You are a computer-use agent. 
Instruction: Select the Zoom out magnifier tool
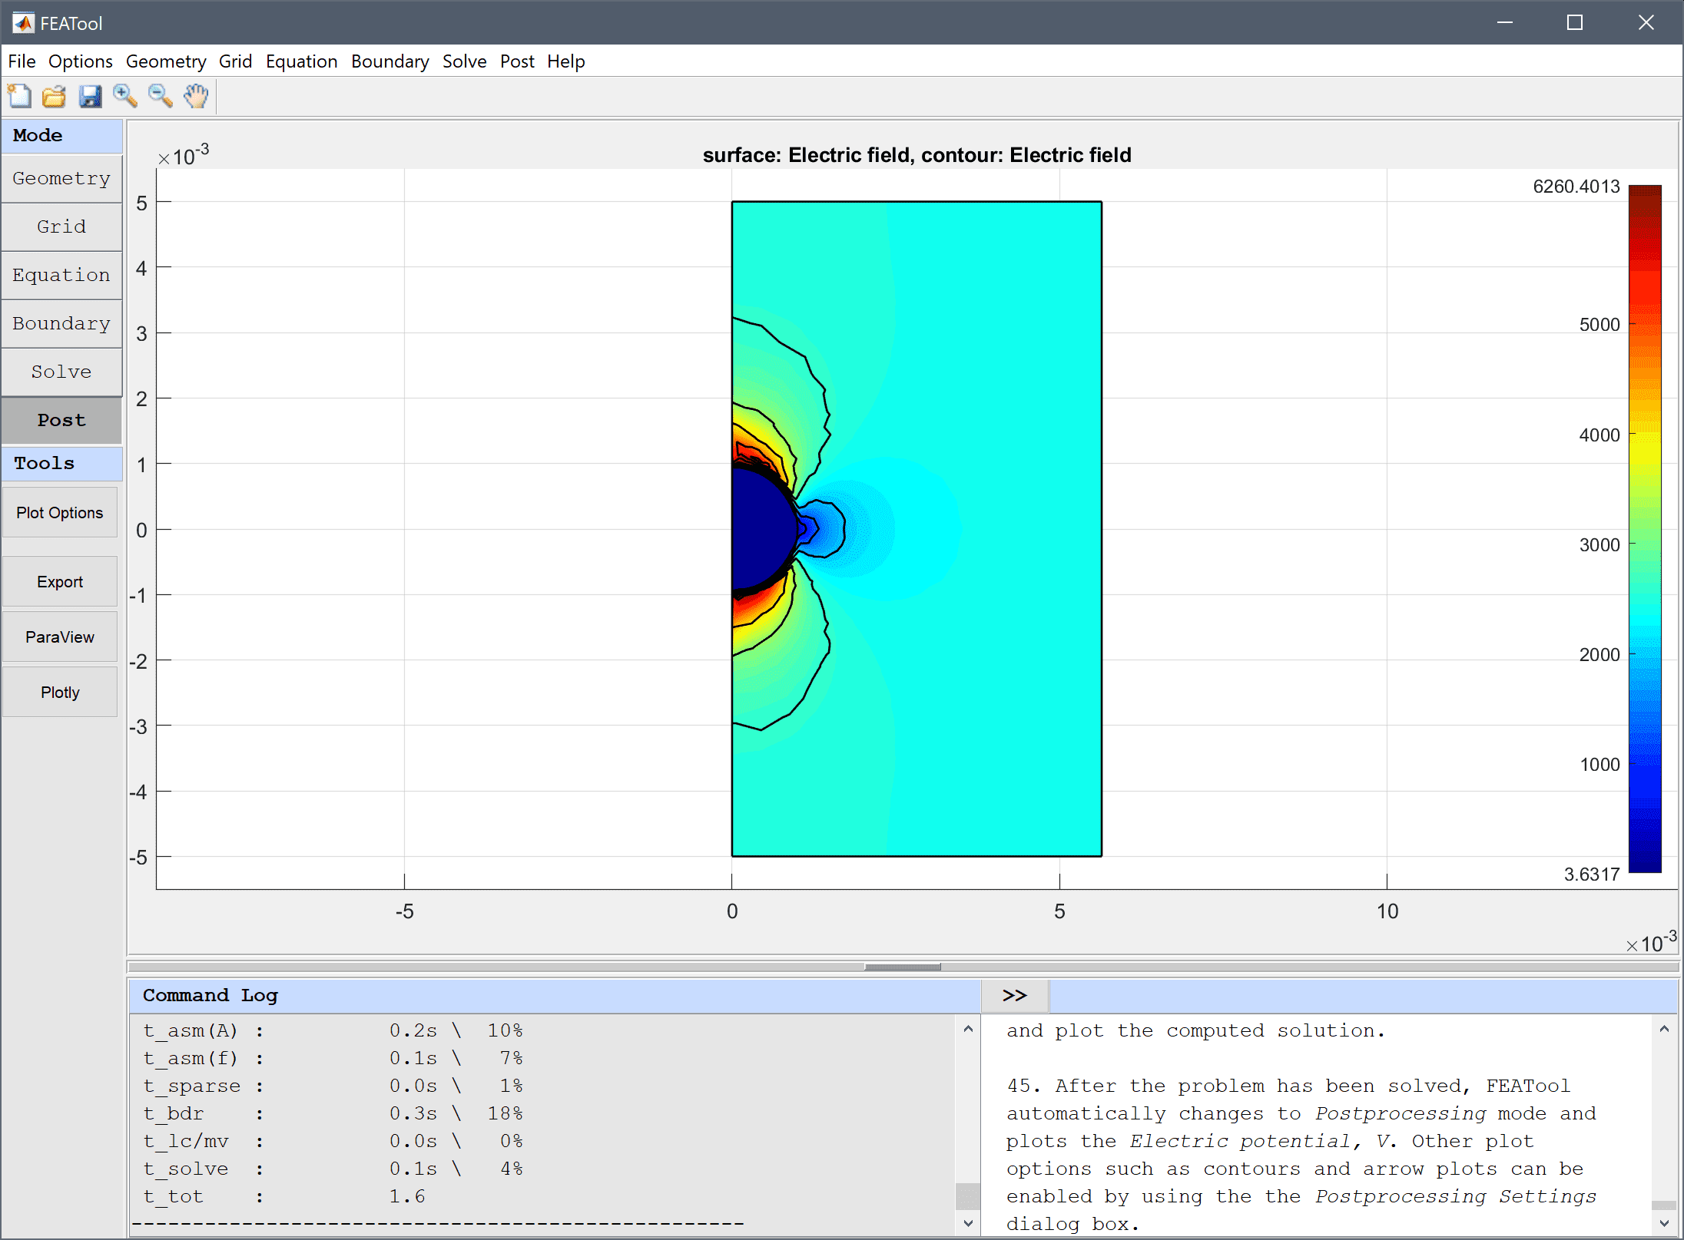click(x=161, y=96)
